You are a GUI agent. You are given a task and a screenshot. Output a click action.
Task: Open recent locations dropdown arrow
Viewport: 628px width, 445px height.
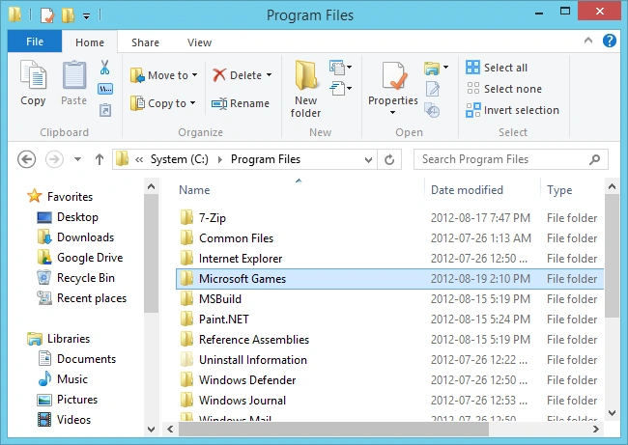pyautogui.click(x=77, y=159)
